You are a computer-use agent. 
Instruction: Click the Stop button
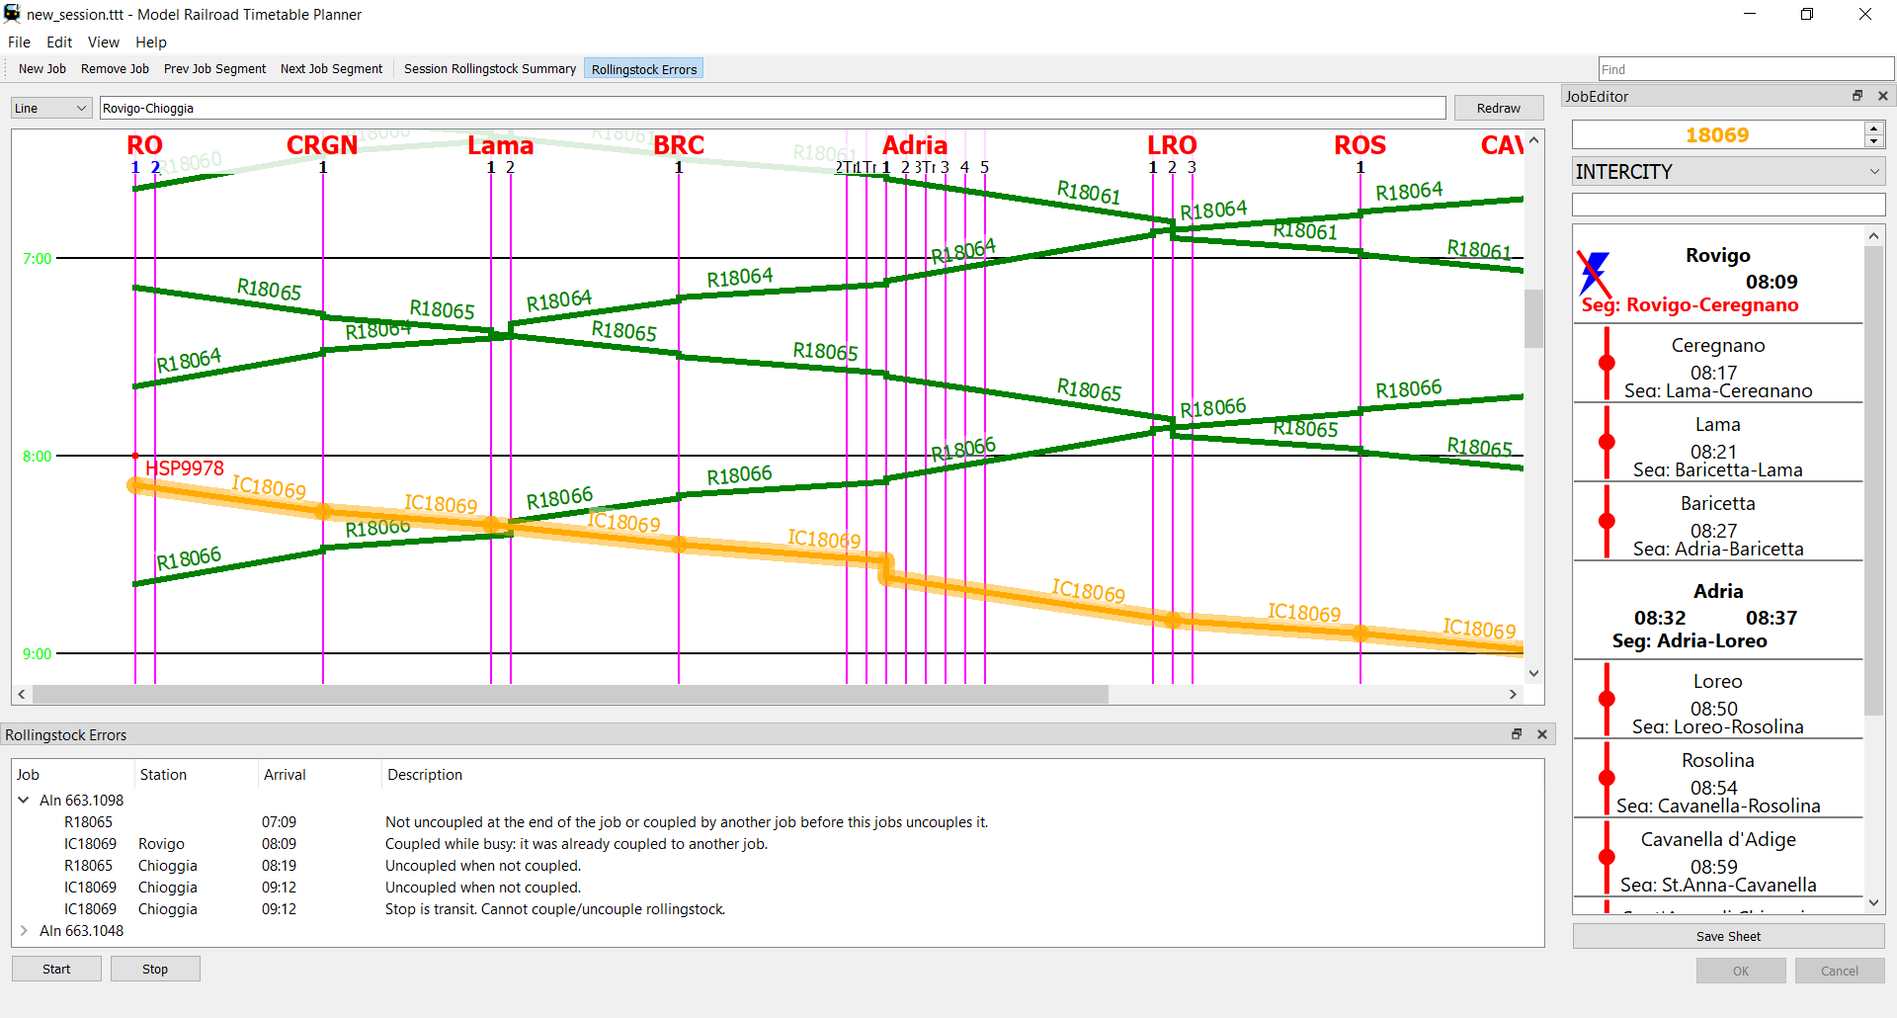pyautogui.click(x=155, y=969)
